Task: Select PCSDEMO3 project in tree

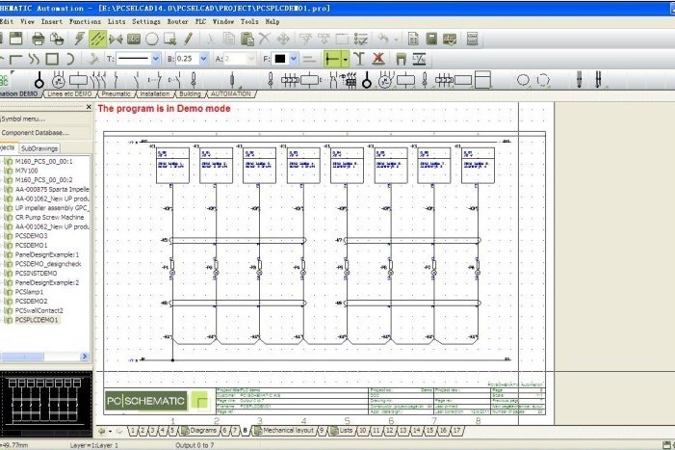Action: (x=31, y=236)
